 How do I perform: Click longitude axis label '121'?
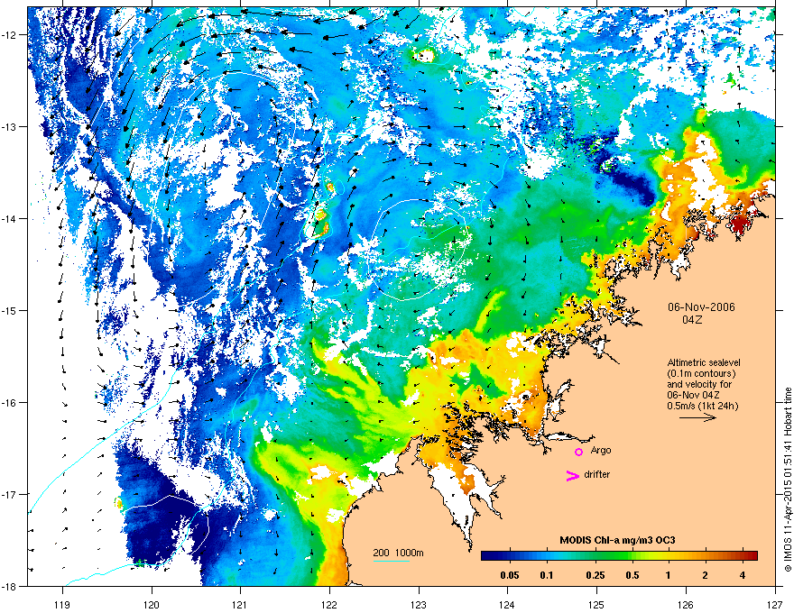(x=240, y=604)
